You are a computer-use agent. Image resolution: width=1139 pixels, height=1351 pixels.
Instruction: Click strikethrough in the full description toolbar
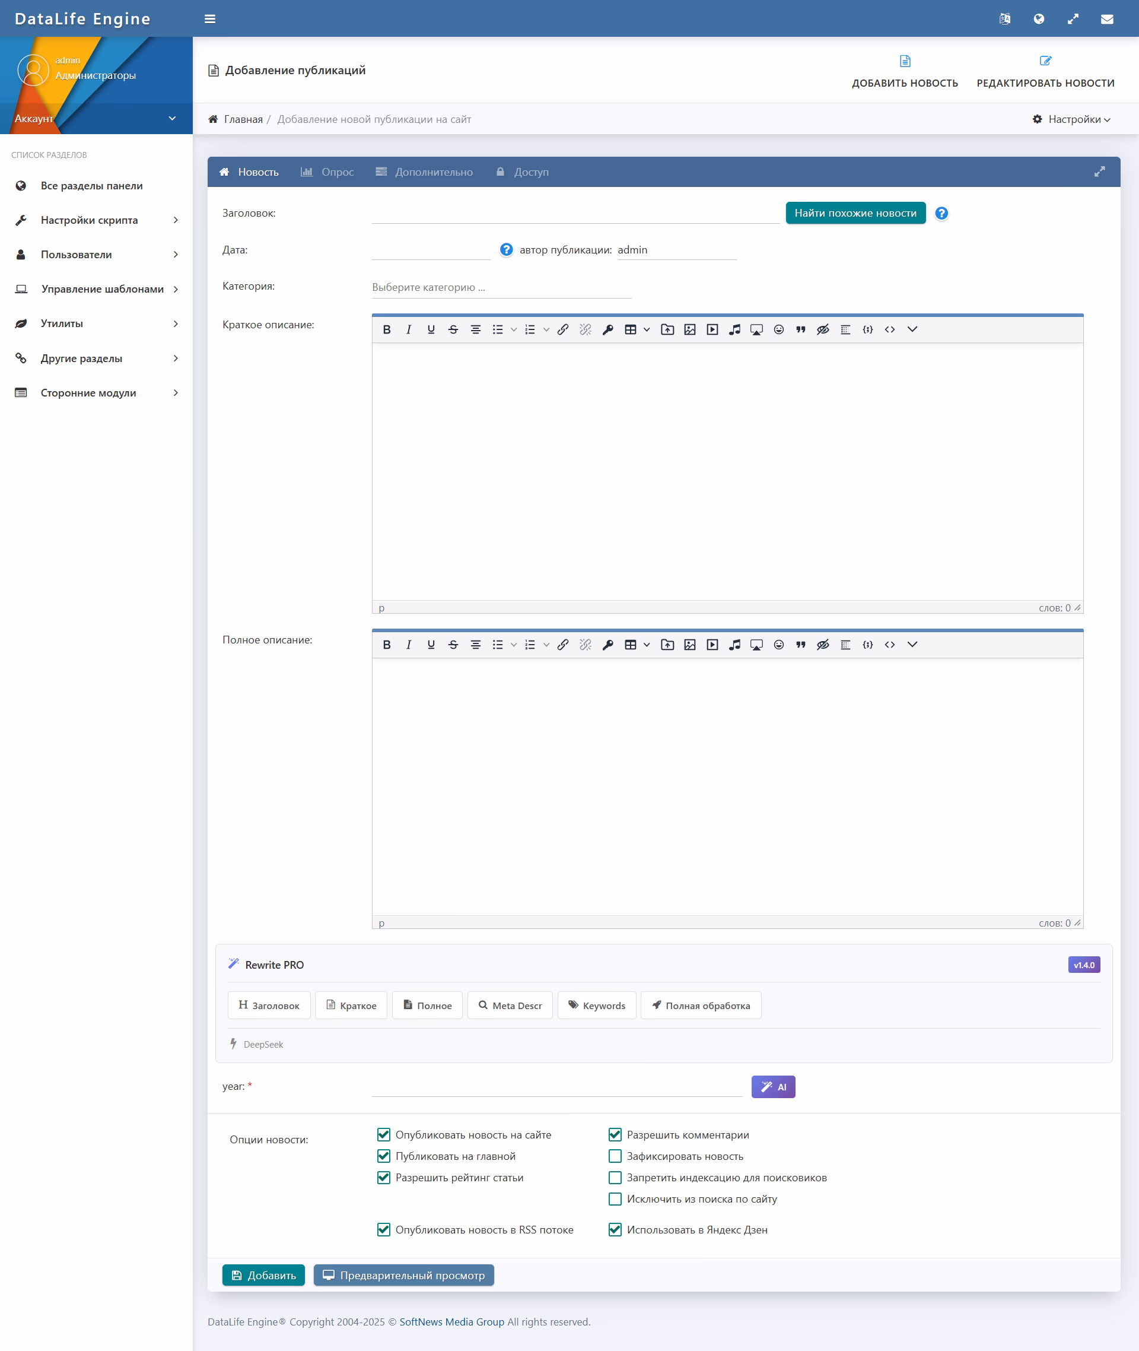(x=453, y=645)
